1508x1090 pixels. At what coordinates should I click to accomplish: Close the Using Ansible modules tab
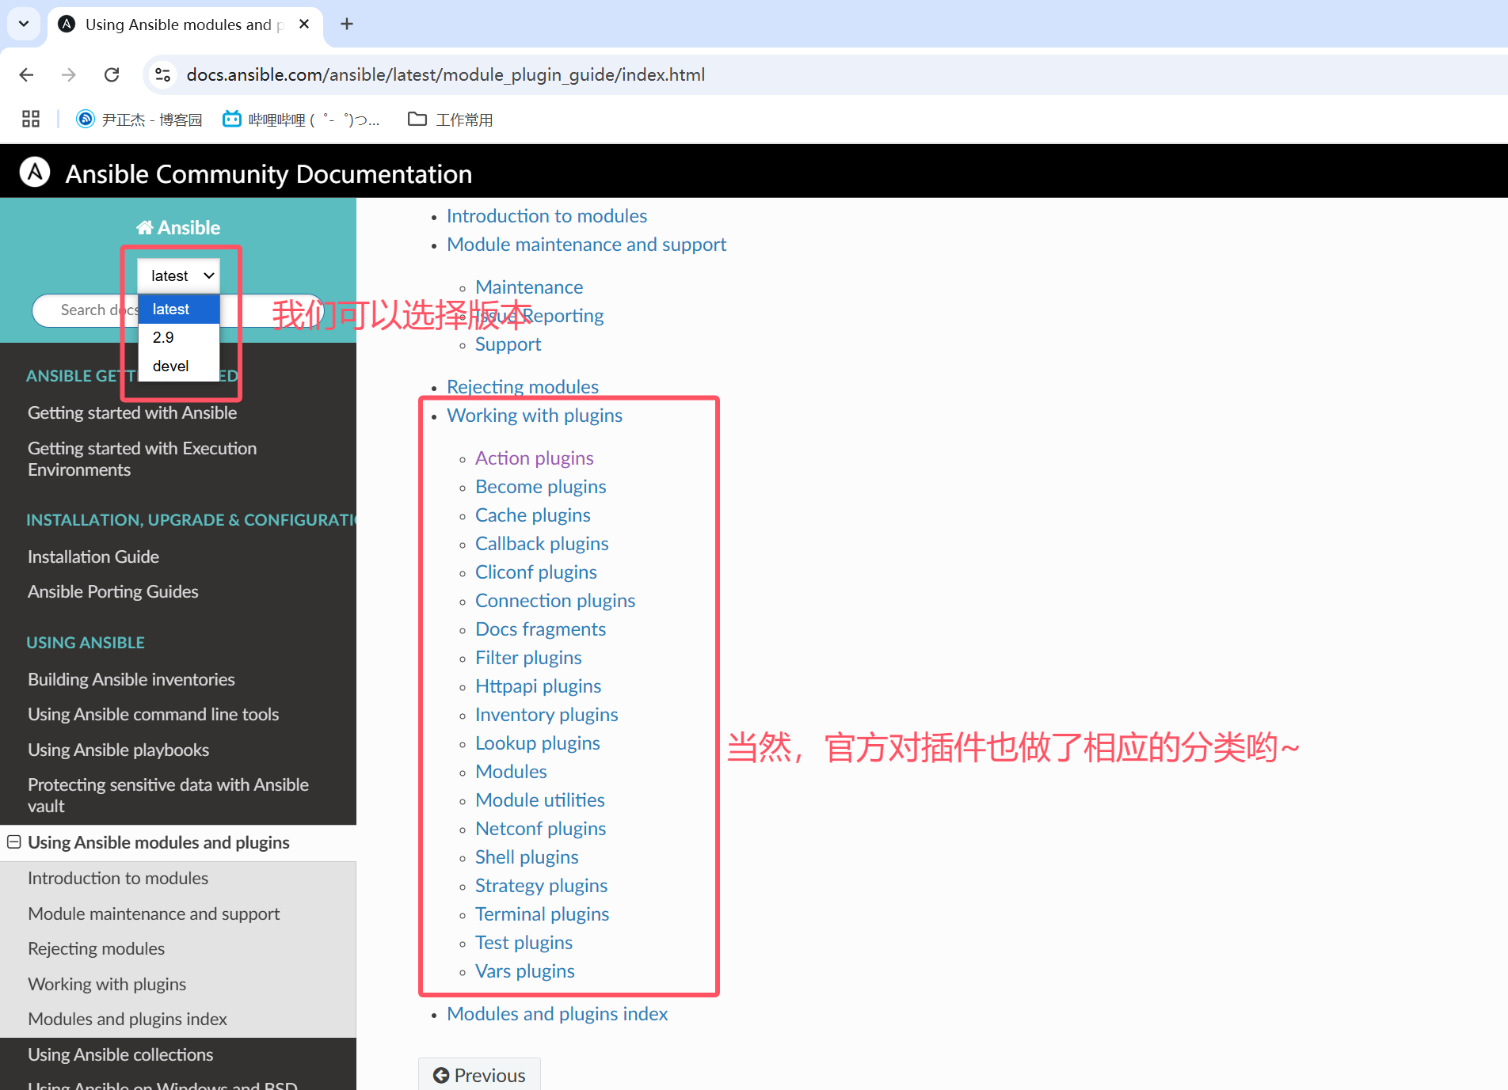(304, 25)
